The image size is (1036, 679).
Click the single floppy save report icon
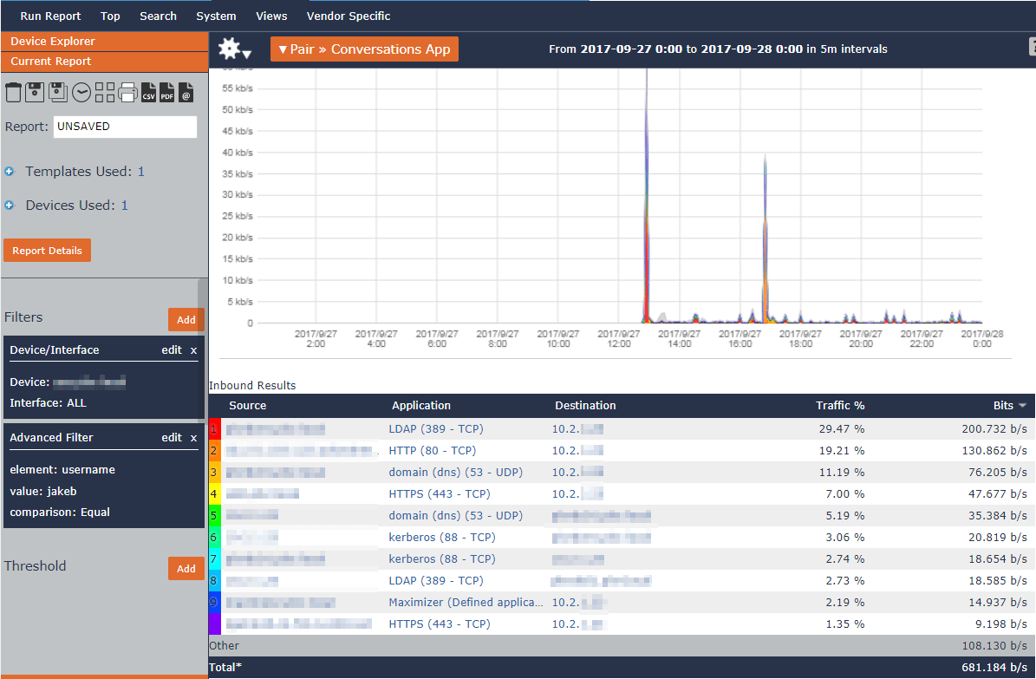click(x=35, y=92)
